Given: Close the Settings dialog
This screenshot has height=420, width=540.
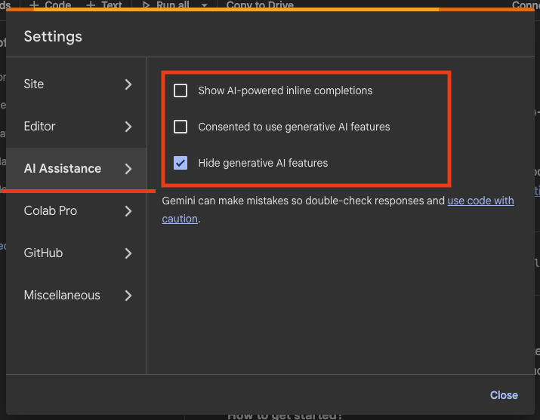Looking at the screenshot, I should (x=504, y=395).
